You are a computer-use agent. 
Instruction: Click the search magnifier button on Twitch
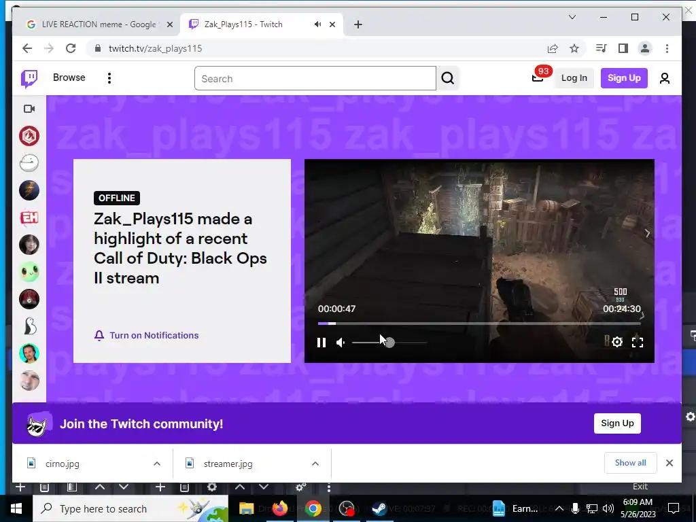pos(447,78)
